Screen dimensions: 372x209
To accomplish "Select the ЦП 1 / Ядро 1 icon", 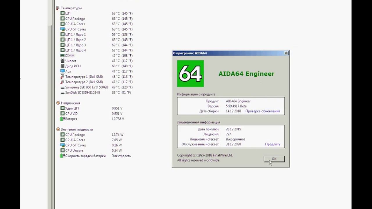I will click(62, 34).
